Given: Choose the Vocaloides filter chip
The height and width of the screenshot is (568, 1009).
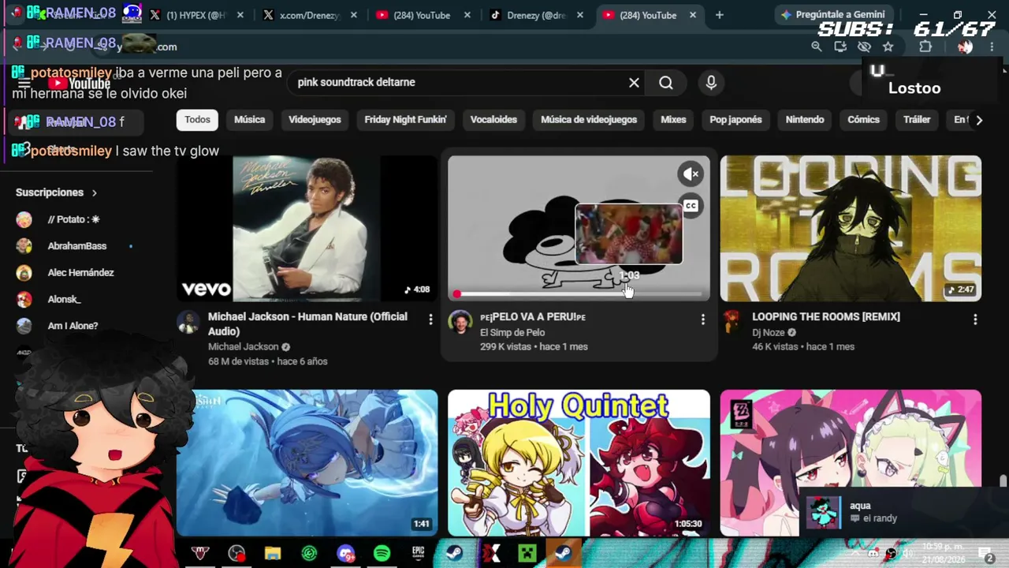Looking at the screenshot, I should (493, 120).
